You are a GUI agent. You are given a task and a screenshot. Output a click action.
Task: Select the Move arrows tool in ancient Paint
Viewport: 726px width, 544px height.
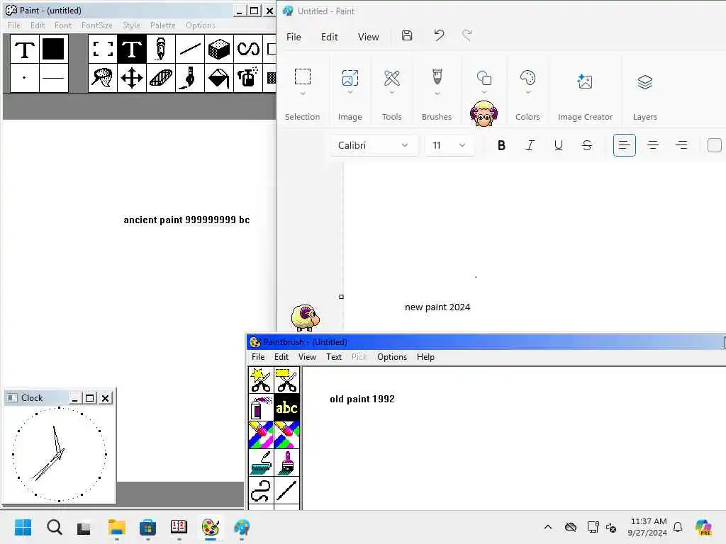132,78
